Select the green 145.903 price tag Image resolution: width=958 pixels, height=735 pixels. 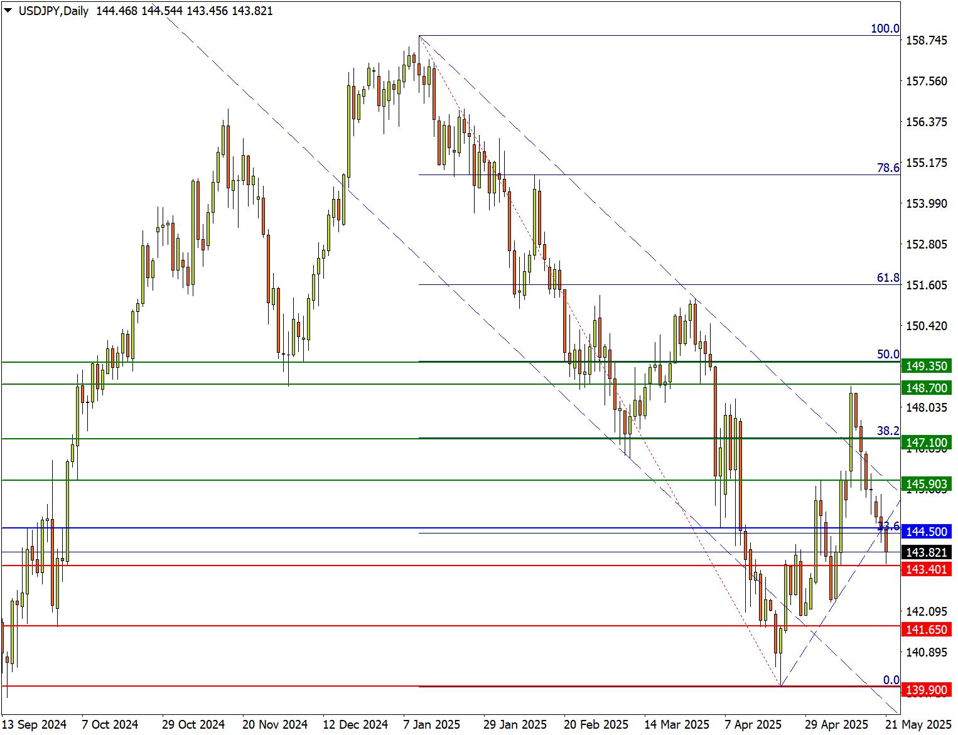pos(926,484)
